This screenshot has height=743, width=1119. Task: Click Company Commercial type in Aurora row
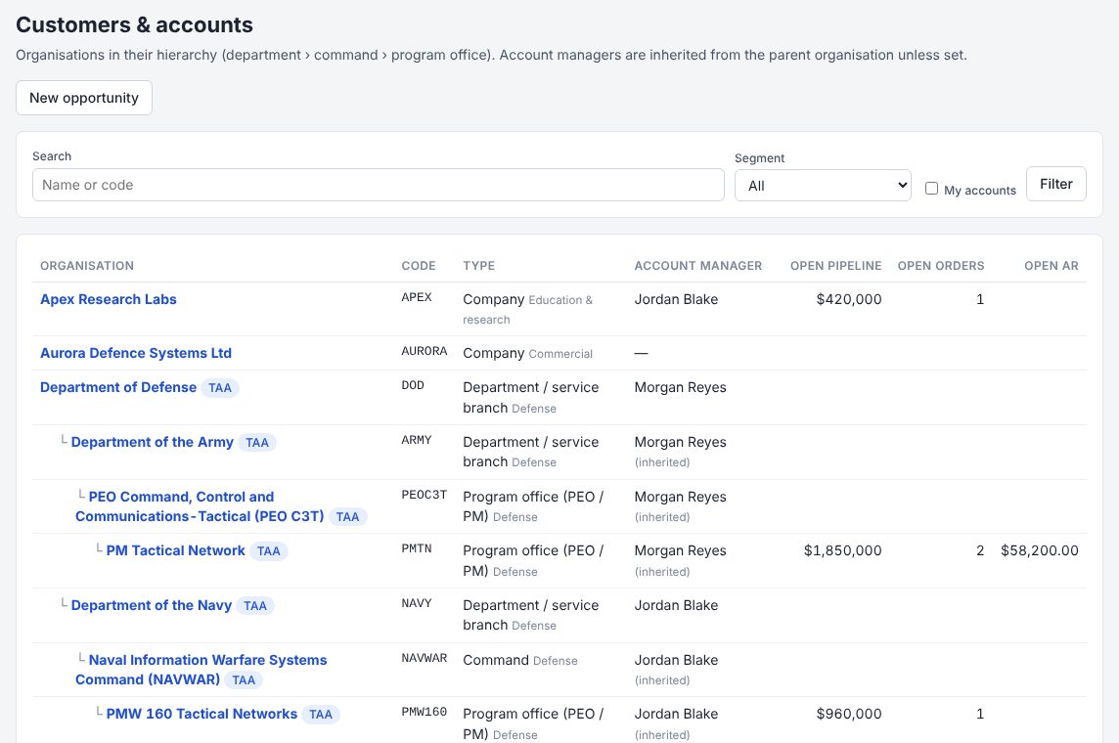pos(527,353)
